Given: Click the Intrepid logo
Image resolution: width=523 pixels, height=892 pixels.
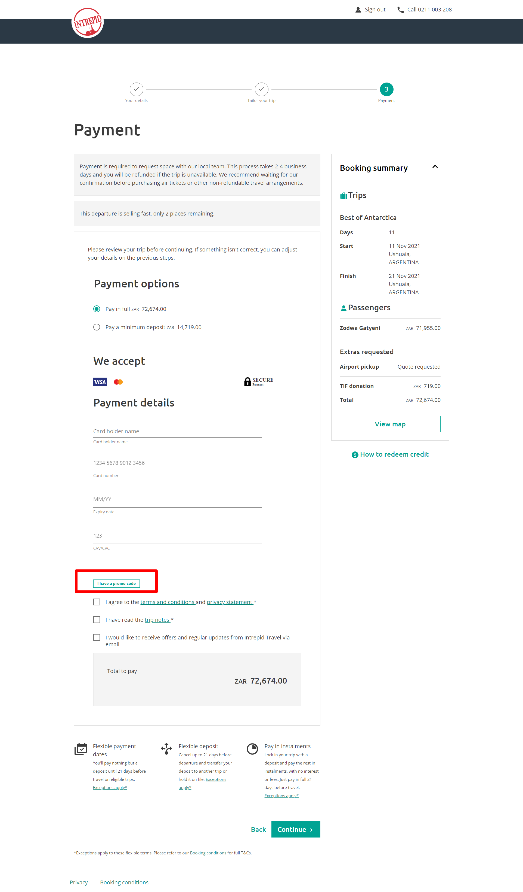Looking at the screenshot, I should point(87,23).
